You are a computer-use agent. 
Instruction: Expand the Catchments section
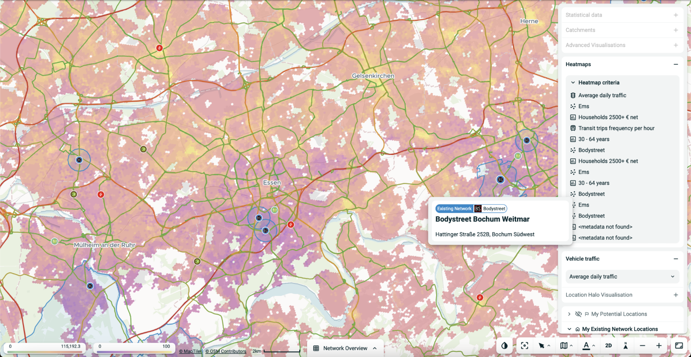pos(676,30)
